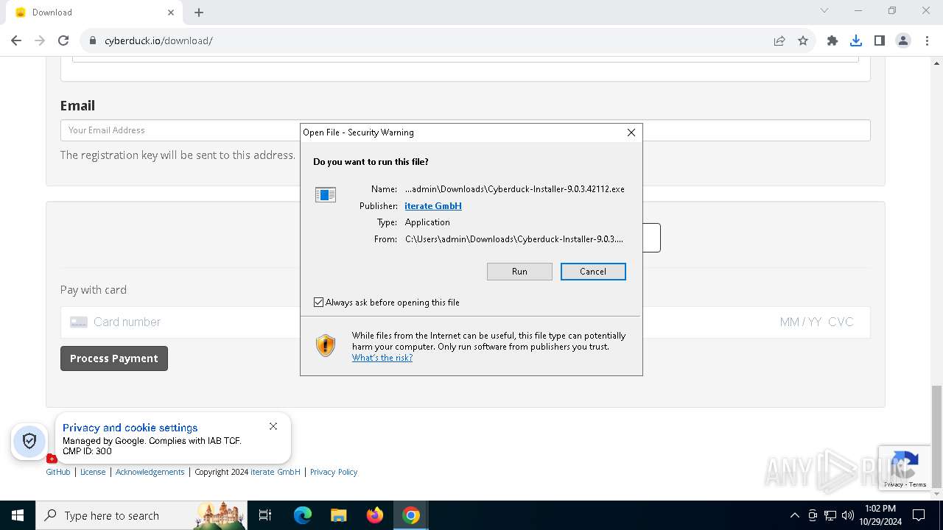Open Task View on the taskbar
This screenshot has height=530, width=943.
point(265,515)
